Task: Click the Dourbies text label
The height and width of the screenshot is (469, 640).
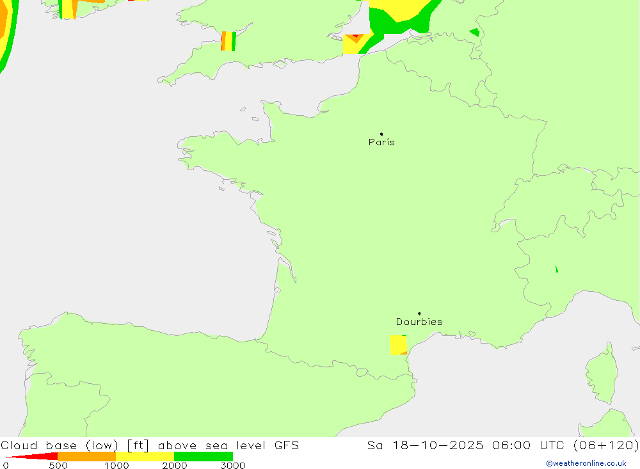Action: (419, 322)
